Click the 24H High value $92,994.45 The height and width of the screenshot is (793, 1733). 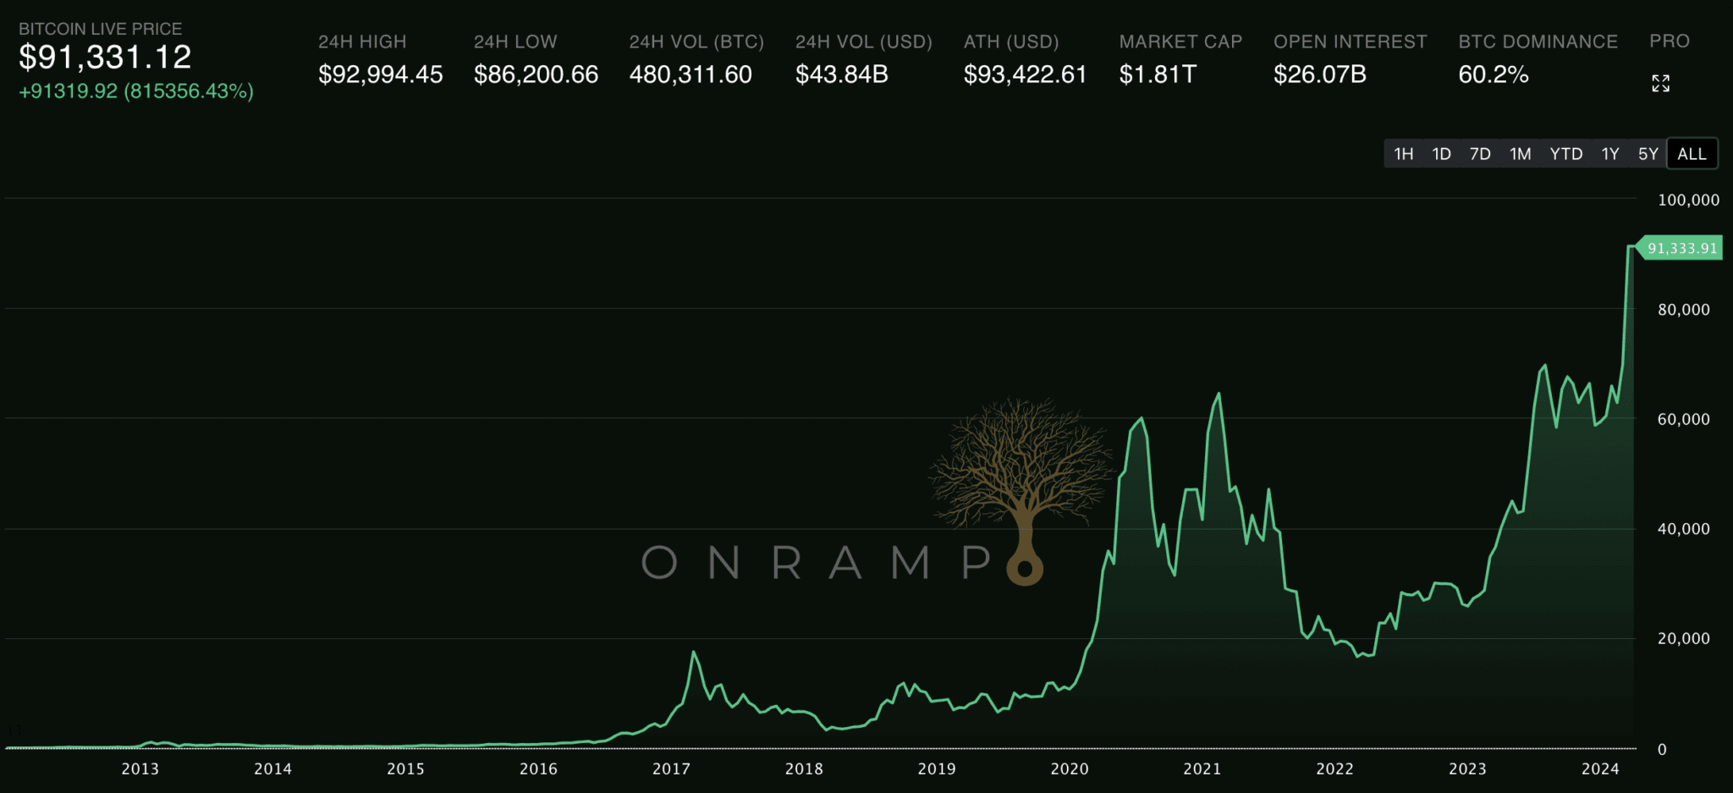(380, 74)
